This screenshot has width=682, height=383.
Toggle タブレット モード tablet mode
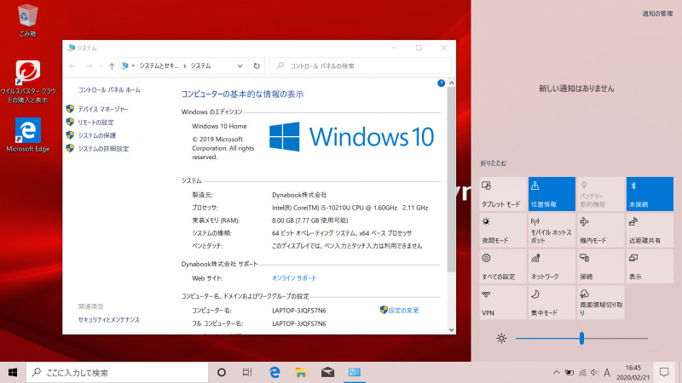pos(503,194)
